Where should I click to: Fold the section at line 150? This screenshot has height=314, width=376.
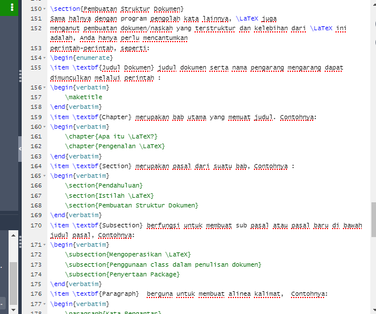[x=45, y=9]
